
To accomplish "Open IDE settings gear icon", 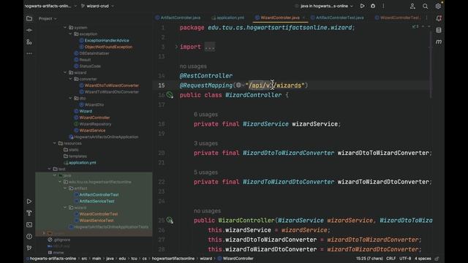I will click(438, 6).
